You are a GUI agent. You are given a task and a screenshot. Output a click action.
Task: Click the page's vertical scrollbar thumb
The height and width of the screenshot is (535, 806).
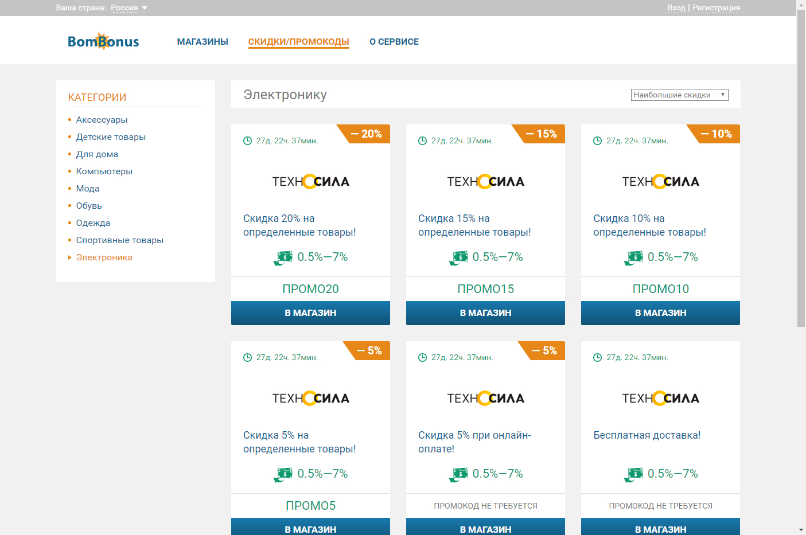pos(801,168)
